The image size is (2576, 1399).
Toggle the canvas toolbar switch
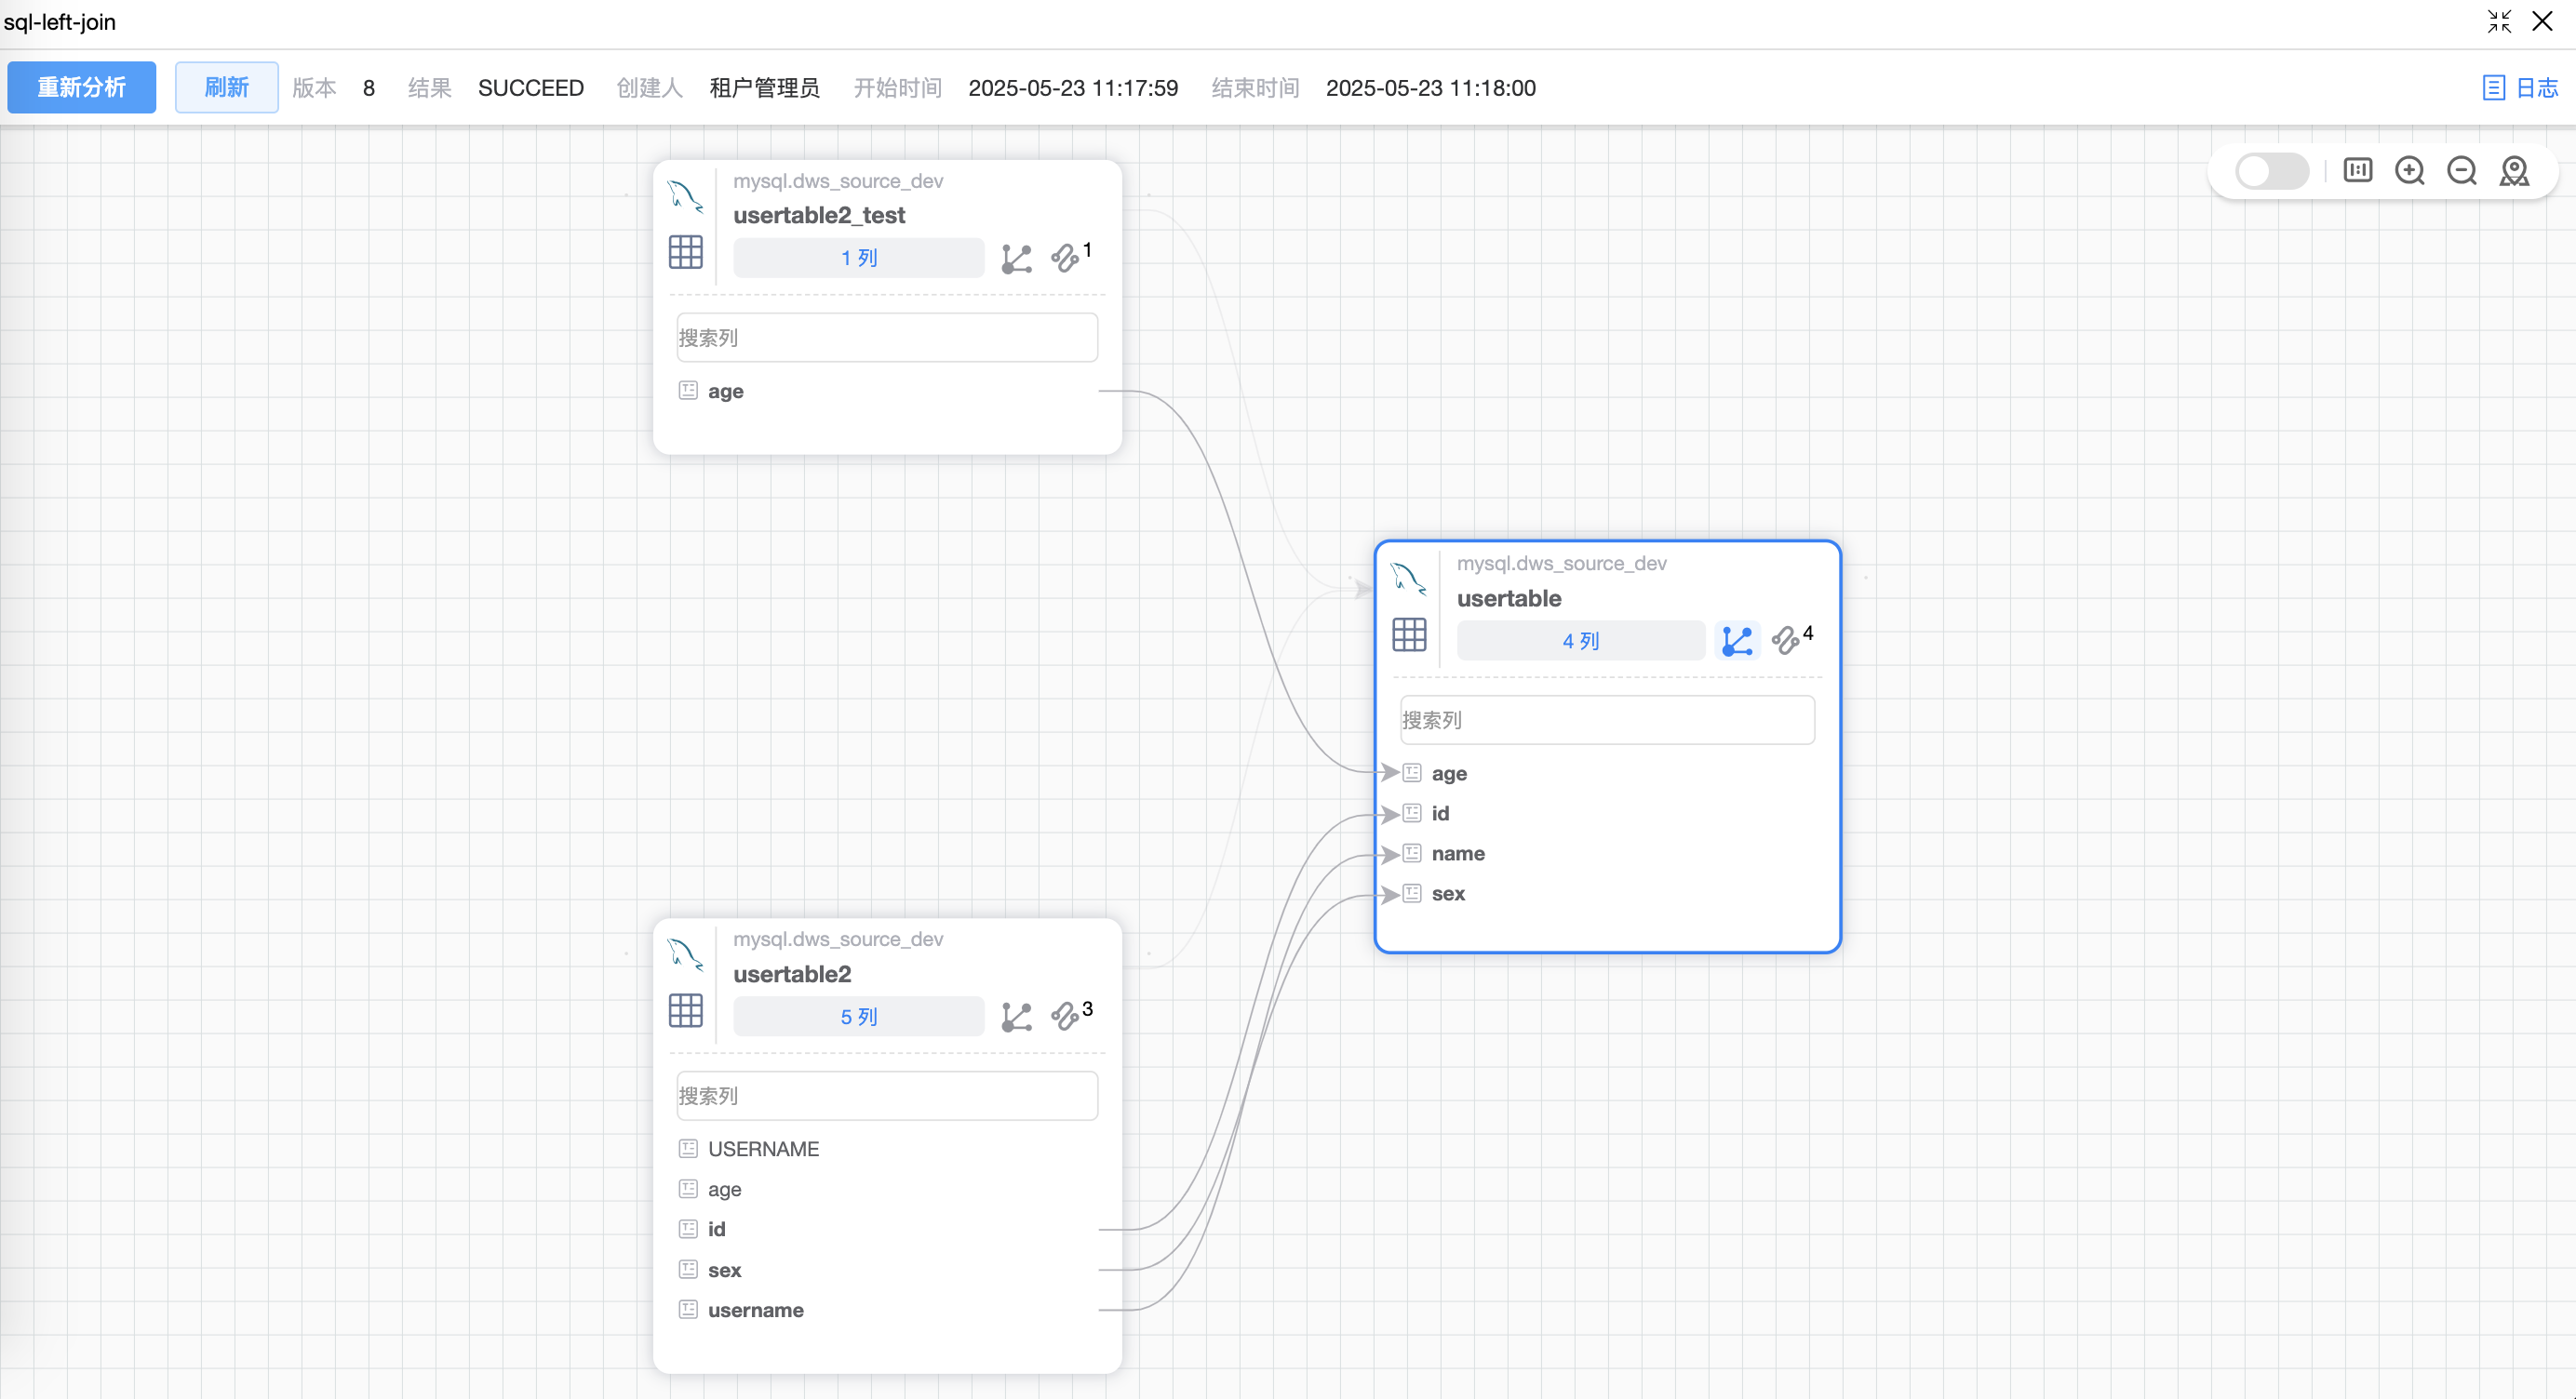coord(2271,171)
